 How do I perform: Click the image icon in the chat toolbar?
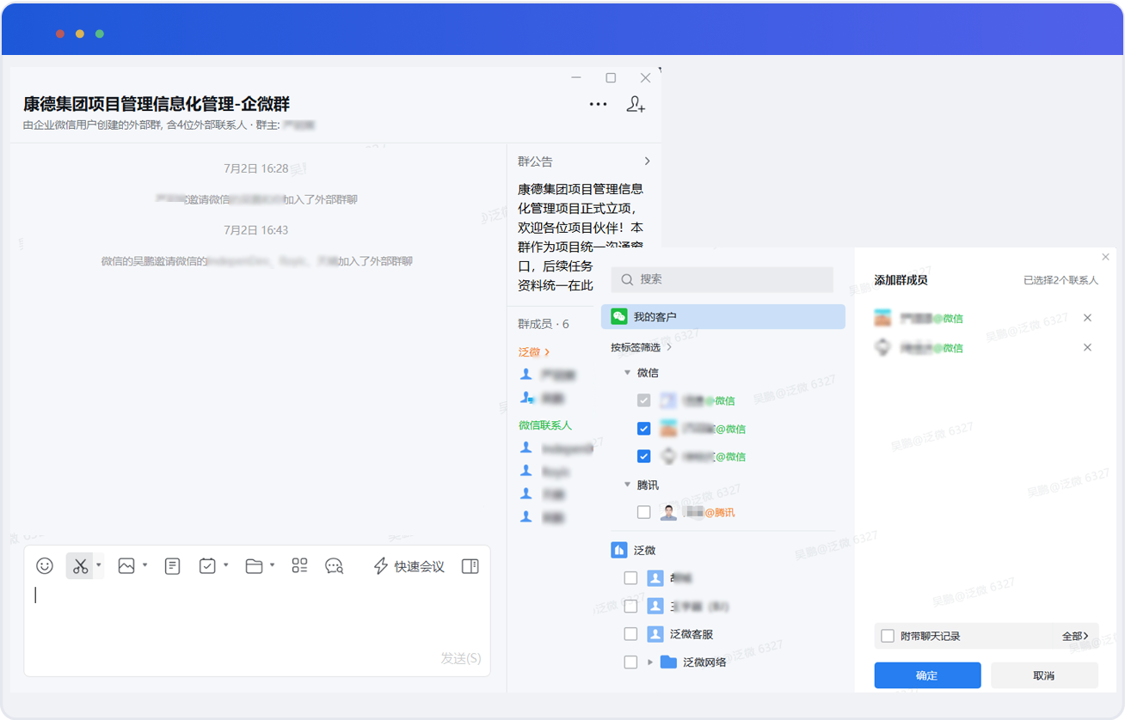126,566
